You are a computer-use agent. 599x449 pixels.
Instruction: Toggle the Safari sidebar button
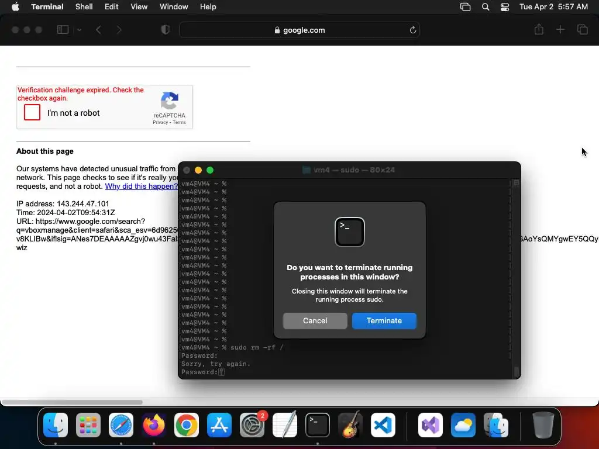[63, 30]
